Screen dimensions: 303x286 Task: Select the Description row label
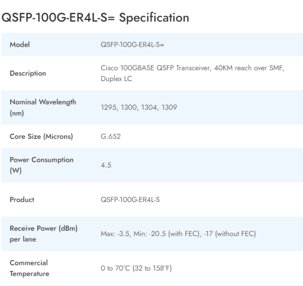coord(28,73)
